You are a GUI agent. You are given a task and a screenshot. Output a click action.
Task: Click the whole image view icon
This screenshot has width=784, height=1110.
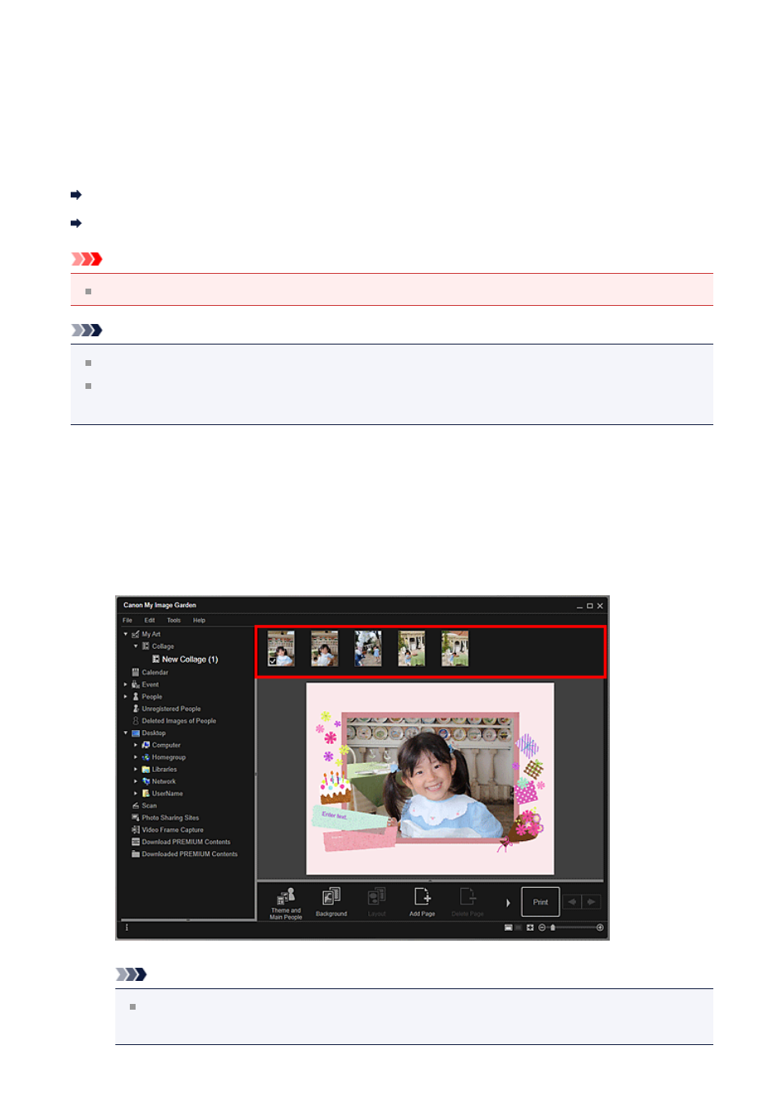tap(530, 927)
